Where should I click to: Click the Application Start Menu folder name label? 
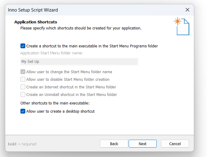pyautogui.click(x=52, y=53)
